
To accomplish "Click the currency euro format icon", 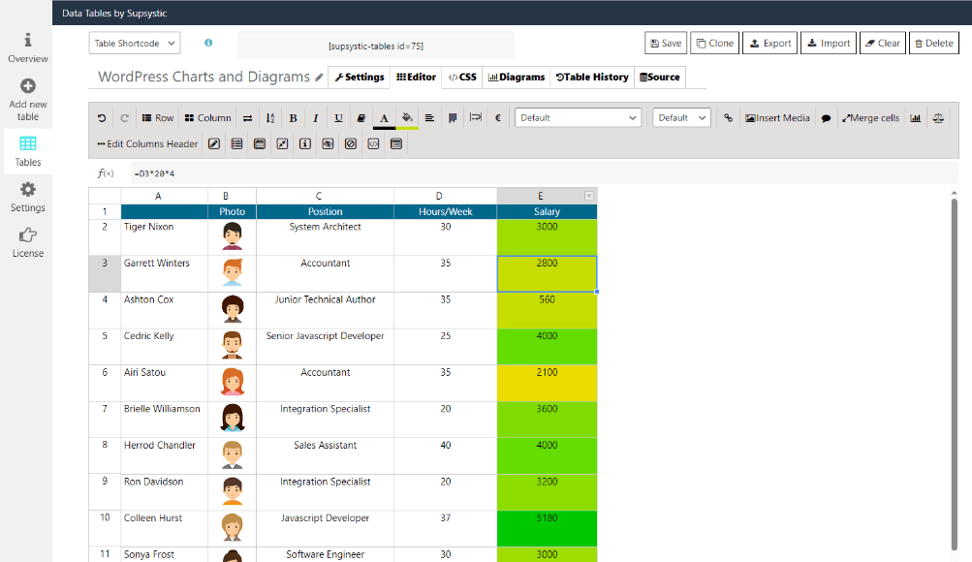I will [498, 118].
